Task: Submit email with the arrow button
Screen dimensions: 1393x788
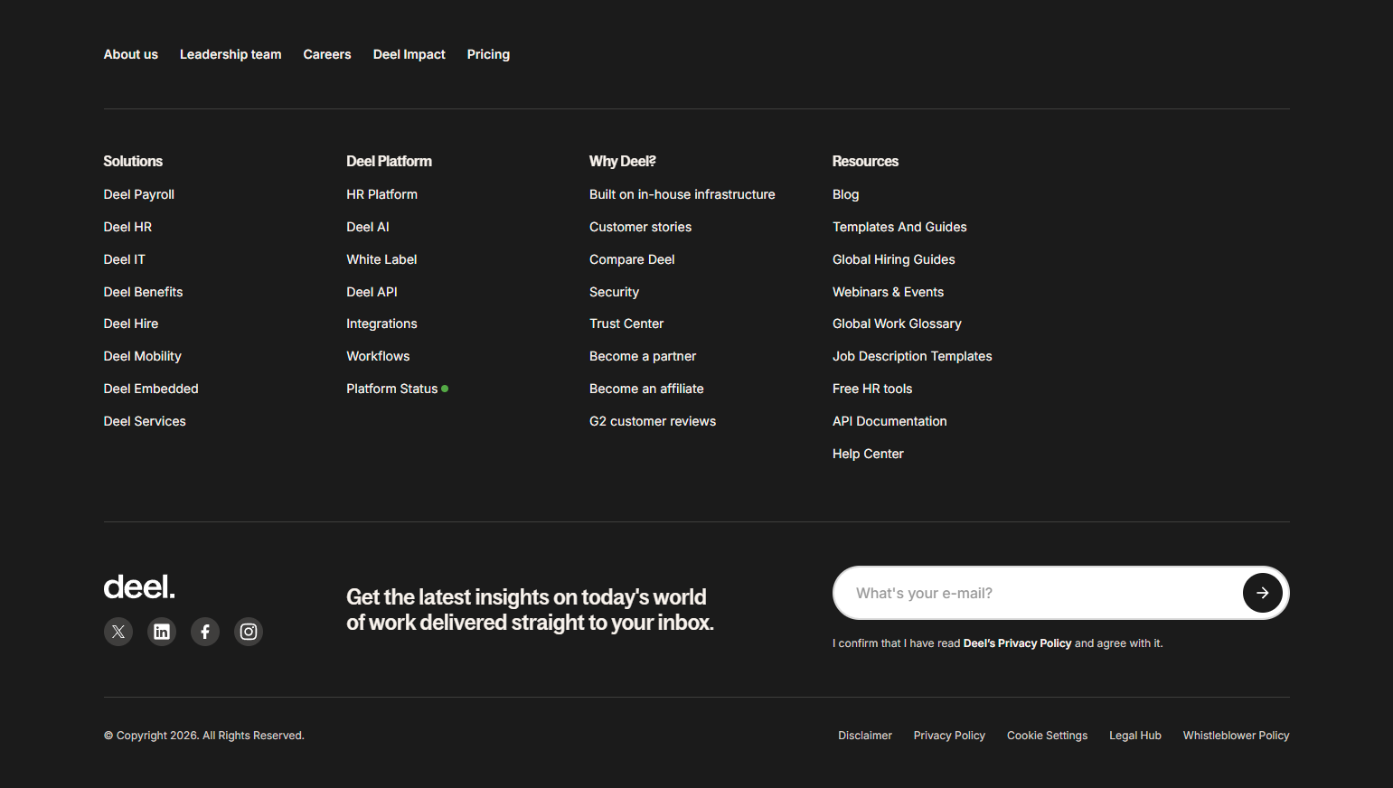Action: click(x=1263, y=593)
